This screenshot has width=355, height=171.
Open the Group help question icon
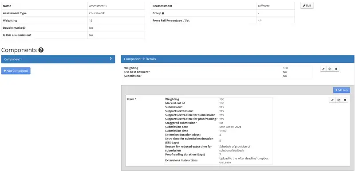(x=163, y=13)
